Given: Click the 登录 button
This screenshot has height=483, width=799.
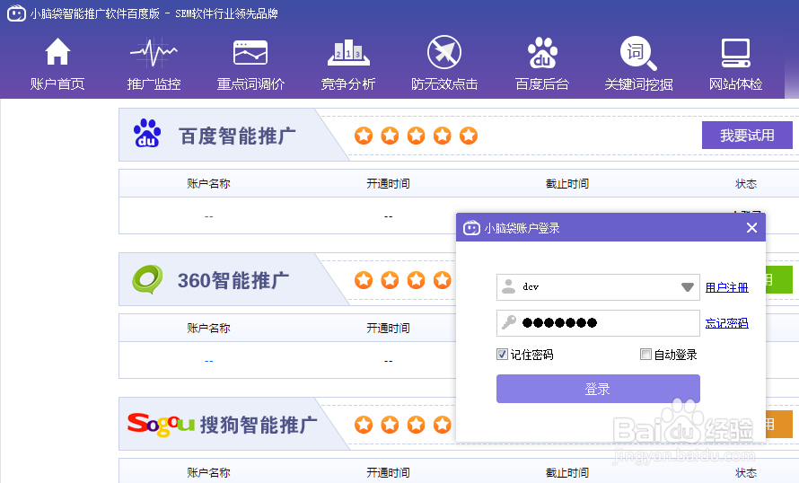Looking at the screenshot, I should click(x=598, y=389).
